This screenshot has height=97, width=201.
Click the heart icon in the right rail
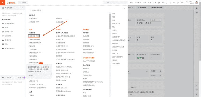[196, 13]
